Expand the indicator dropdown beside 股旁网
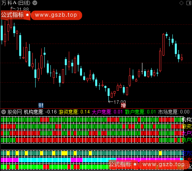The width and height of the screenshot is (192, 171). [x=4, y=112]
